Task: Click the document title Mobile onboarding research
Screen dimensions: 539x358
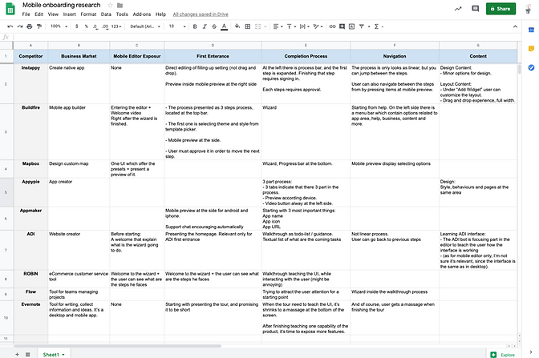Action: (x=62, y=5)
